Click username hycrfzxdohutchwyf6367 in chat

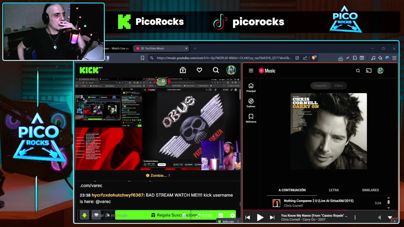click(x=118, y=195)
